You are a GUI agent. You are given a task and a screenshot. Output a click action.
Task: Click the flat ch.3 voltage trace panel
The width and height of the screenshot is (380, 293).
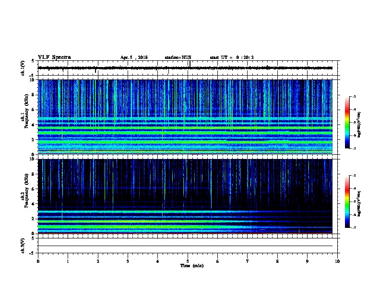click(x=188, y=246)
